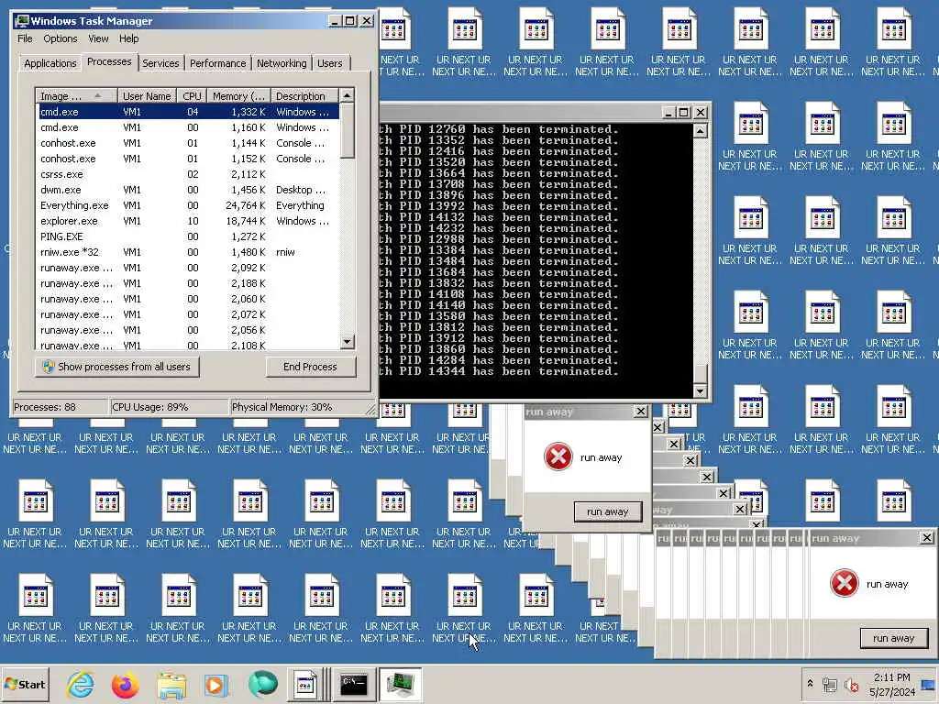Click the network tray icon
939x704 pixels.
[829, 684]
